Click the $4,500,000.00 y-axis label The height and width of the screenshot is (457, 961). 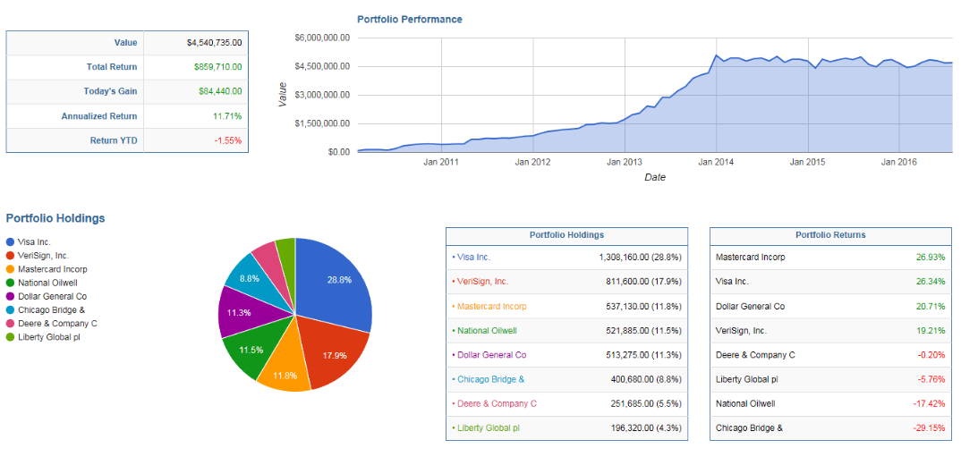click(x=322, y=66)
